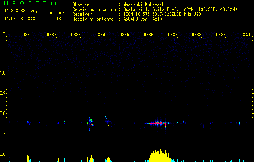Click the 0832 time axis marker
Image resolution: width=254 pixels, height=162 pixels.
click(x=52, y=35)
